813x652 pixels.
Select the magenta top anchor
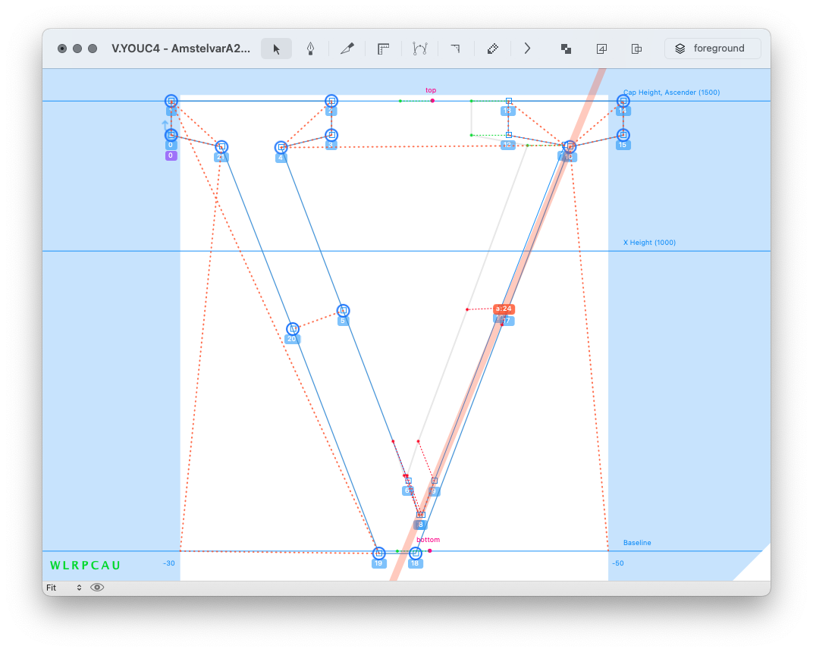(432, 100)
